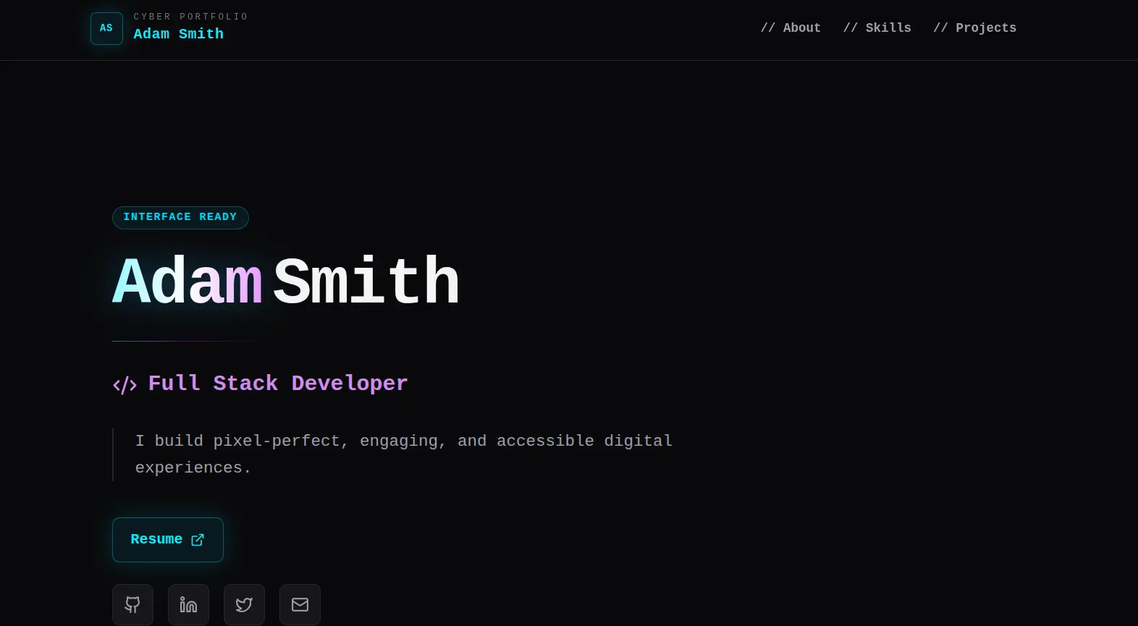Click the gradient word Adam in heading
Viewport: 1138px width, 626px height.
coord(187,282)
